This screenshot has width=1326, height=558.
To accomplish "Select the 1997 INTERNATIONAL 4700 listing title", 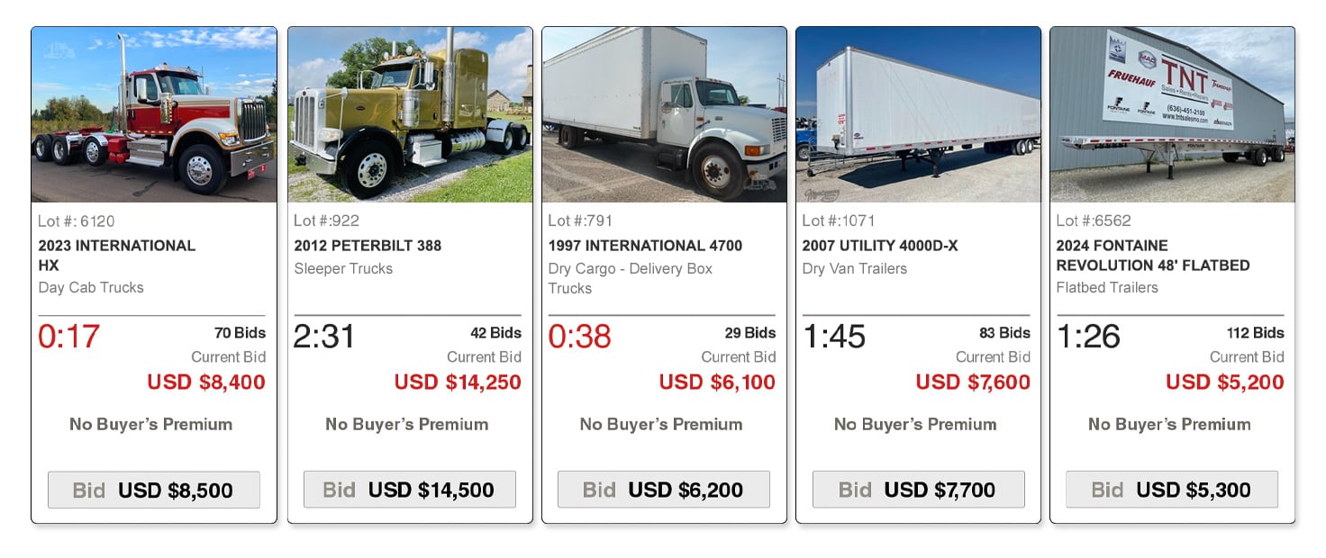I will (x=645, y=245).
